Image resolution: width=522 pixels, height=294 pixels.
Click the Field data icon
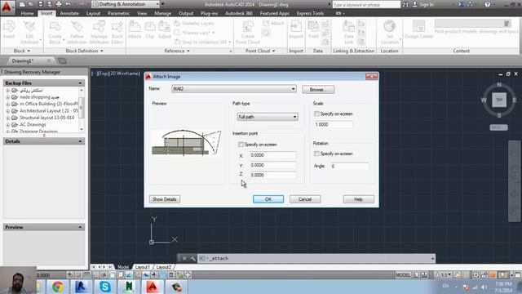click(313, 29)
